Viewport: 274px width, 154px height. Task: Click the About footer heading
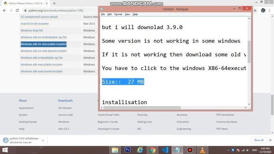23,101
